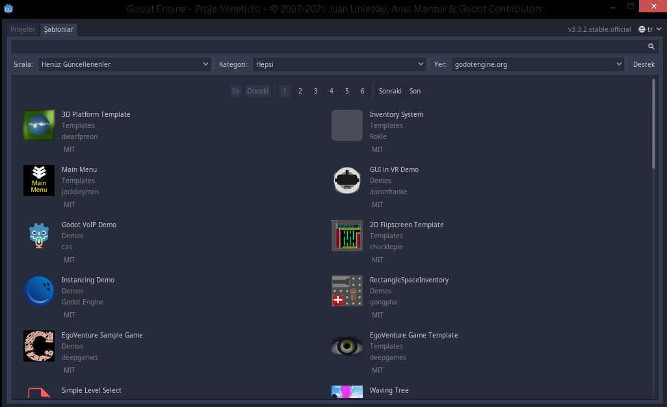Go to page 2

pyautogui.click(x=300, y=91)
